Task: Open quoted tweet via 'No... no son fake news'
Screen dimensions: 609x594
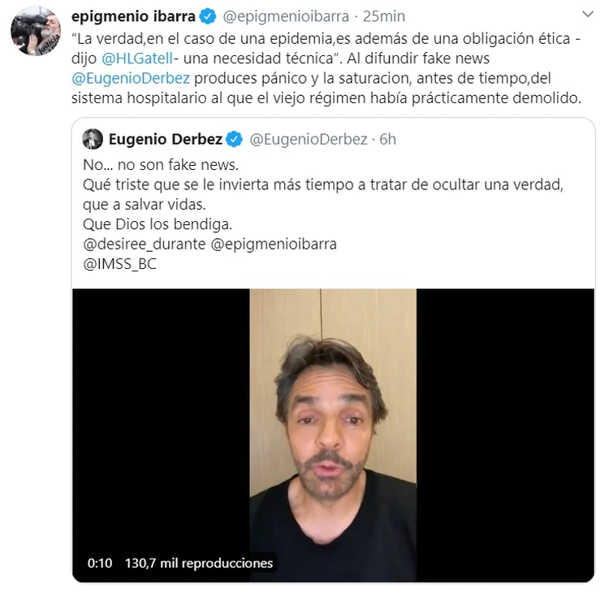Action: [161, 165]
